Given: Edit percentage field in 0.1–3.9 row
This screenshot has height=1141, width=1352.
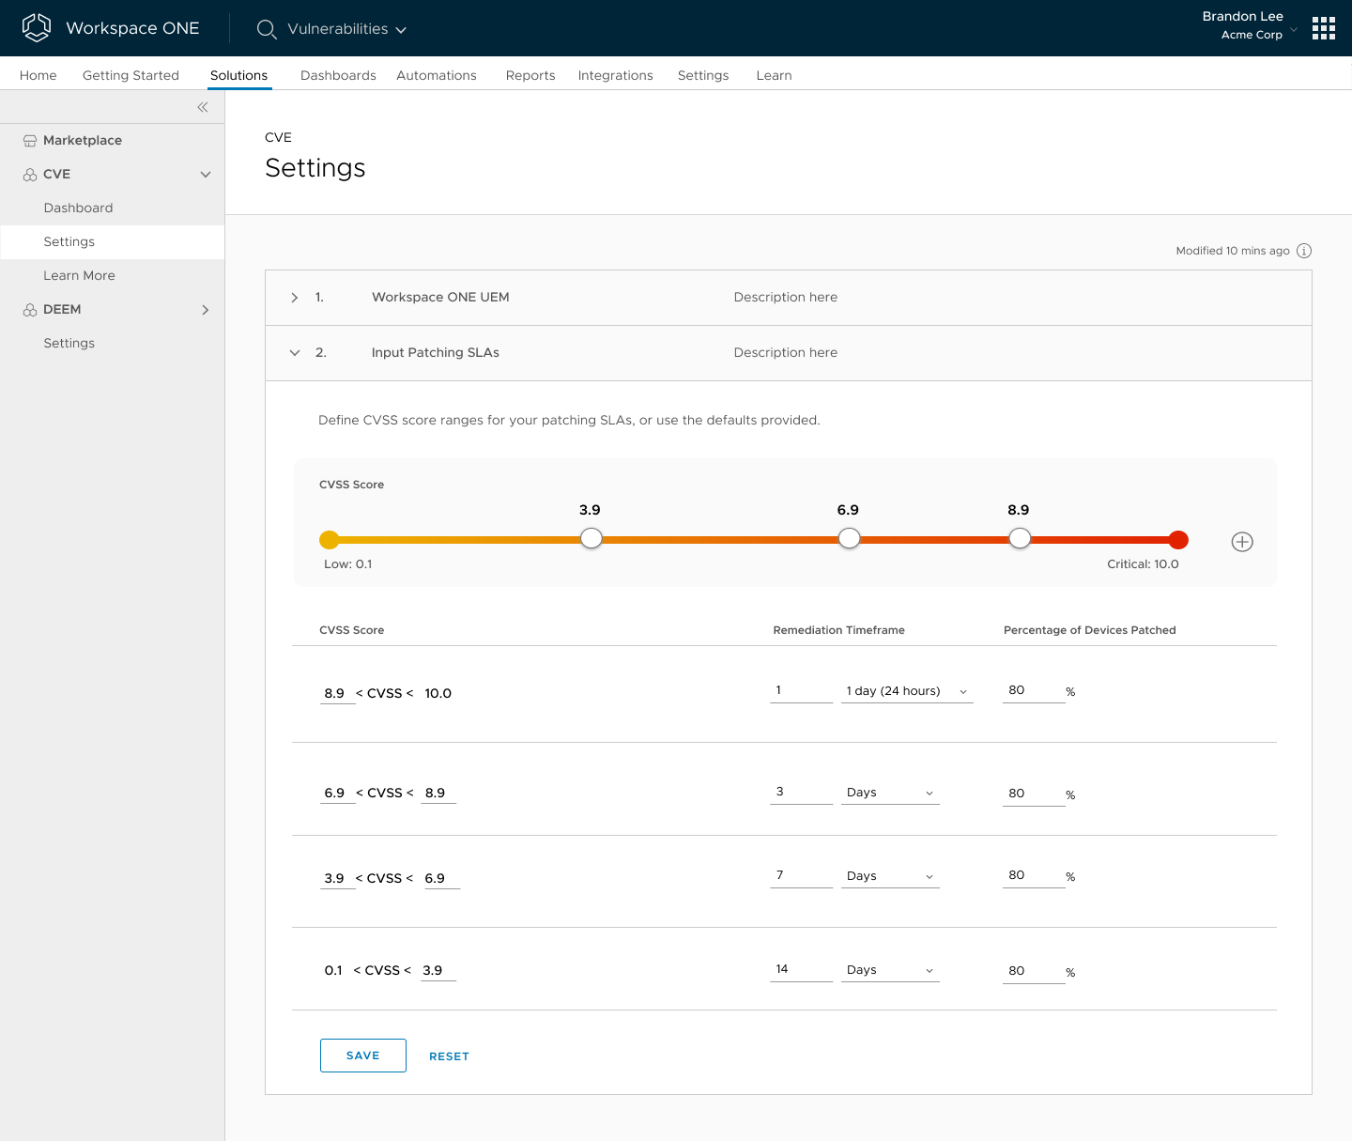Looking at the screenshot, I should click(x=1034, y=972).
